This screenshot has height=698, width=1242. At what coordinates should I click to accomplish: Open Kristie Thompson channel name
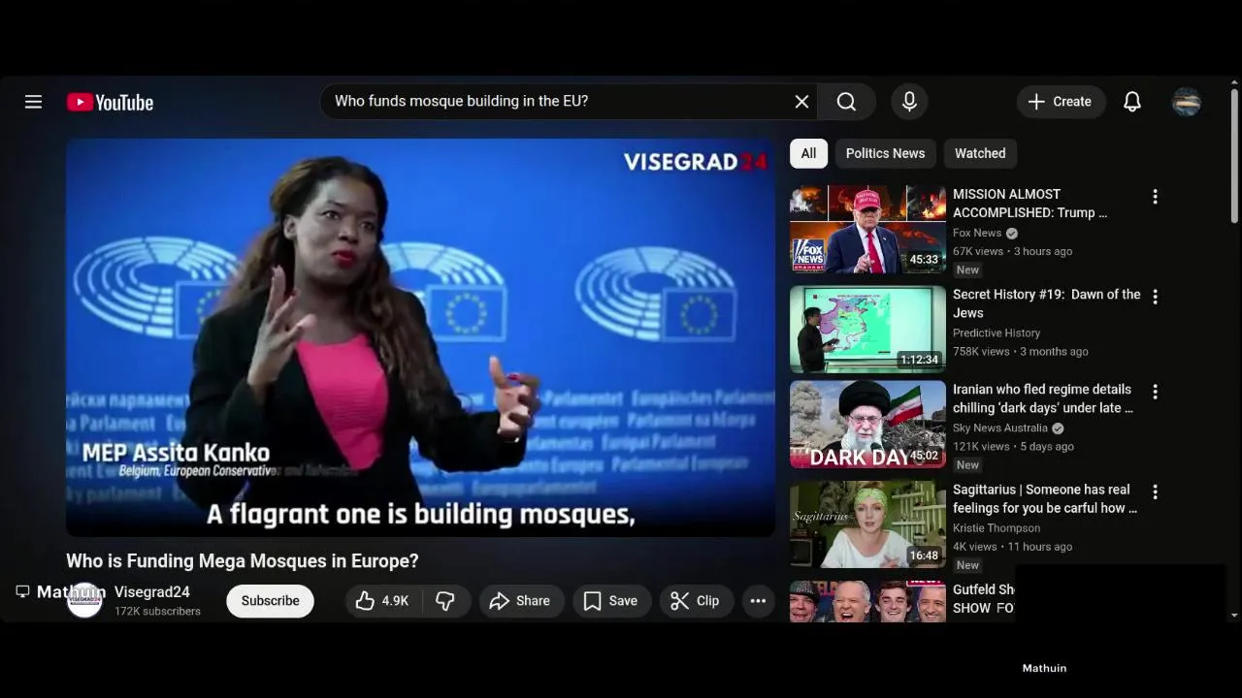(x=997, y=528)
